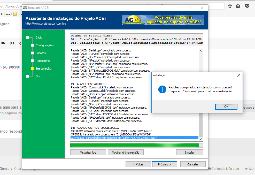Screen dimensions: 255x175
Task: Click the blue info icon in dialog
Action: click(x=162, y=89)
